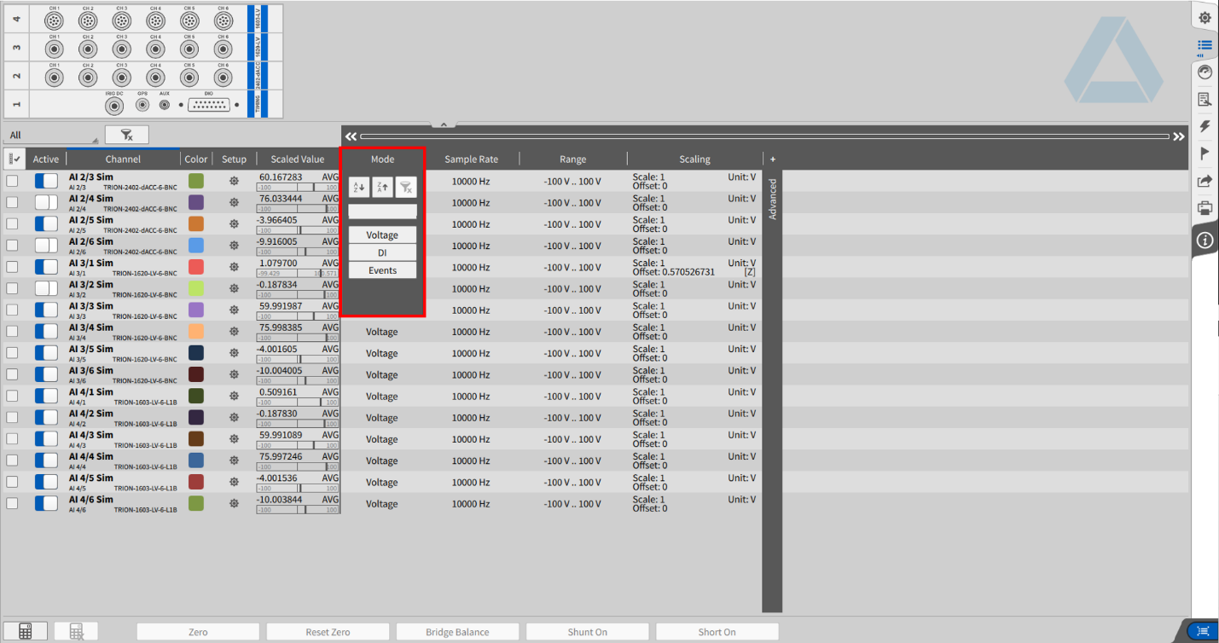Expand the Advanced columns with plus

click(773, 159)
